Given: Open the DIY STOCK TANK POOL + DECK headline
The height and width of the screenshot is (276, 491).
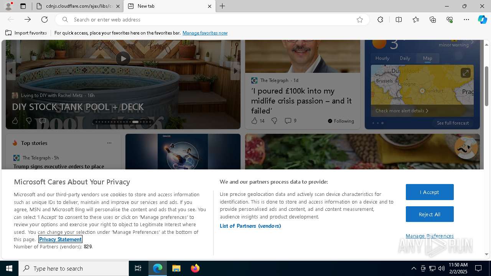Looking at the screenshot, I should (x=78, y=107).
